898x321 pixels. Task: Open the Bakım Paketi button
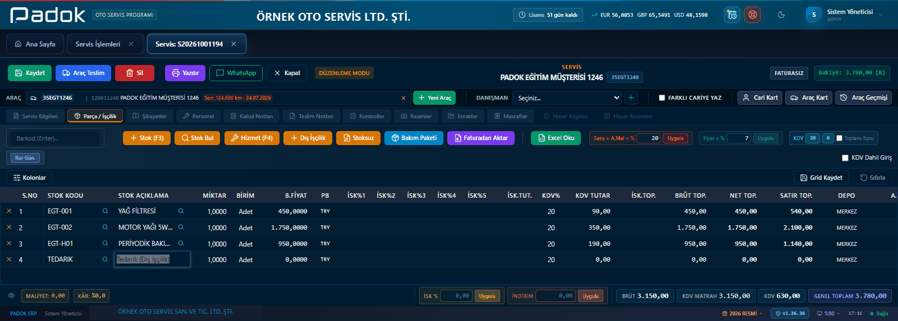[414, 138]
